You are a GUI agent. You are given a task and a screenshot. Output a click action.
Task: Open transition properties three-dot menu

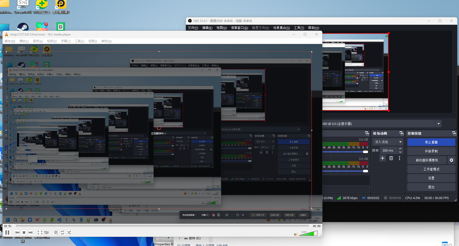coord(400,158)
